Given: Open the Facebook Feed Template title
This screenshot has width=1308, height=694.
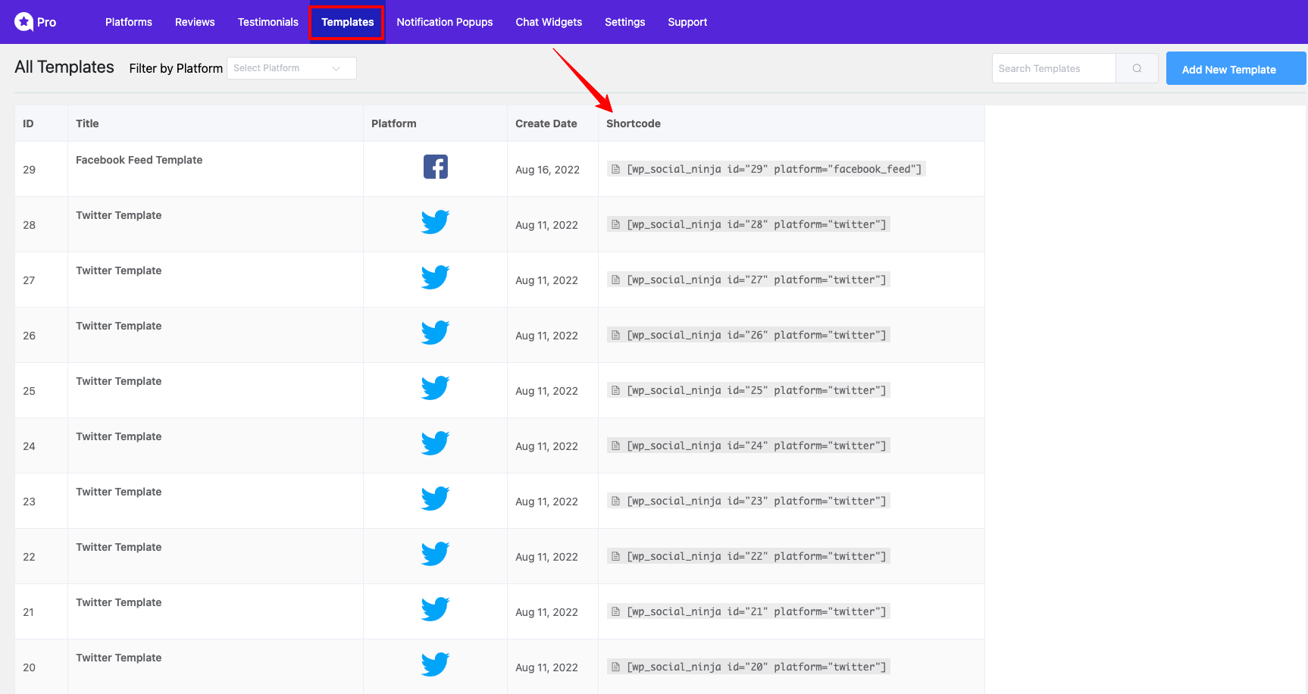Looking at the screenshot, I should (x=139, y=160).
